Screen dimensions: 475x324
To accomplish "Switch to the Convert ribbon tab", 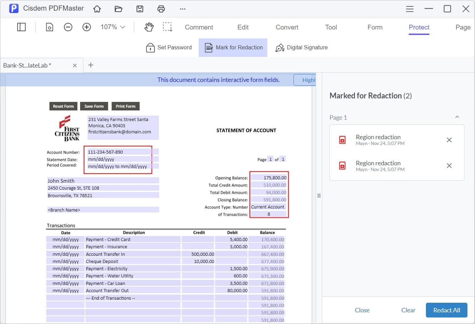I will [287, 27].
